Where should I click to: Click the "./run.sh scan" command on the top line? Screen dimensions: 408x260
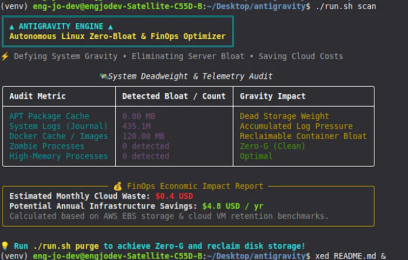point(346,6)
